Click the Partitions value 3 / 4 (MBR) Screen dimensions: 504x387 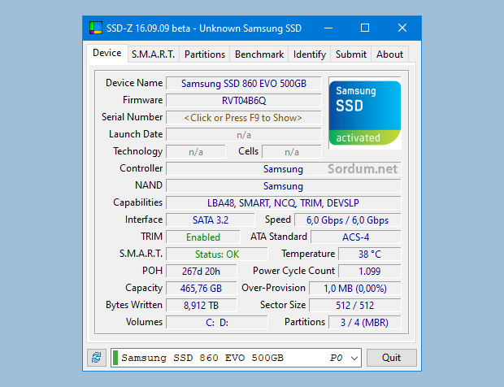365,322
